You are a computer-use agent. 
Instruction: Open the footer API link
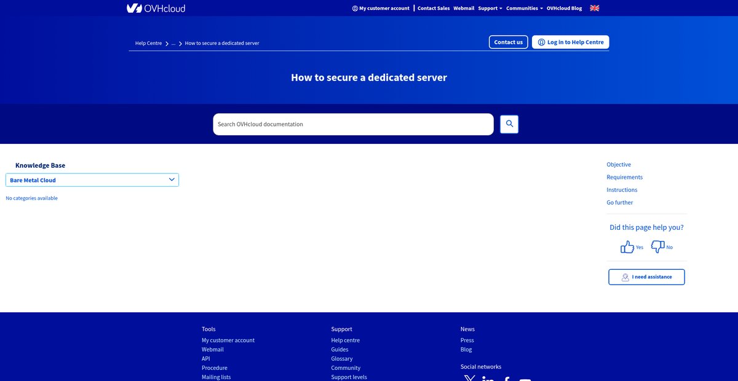pos(206,359)
